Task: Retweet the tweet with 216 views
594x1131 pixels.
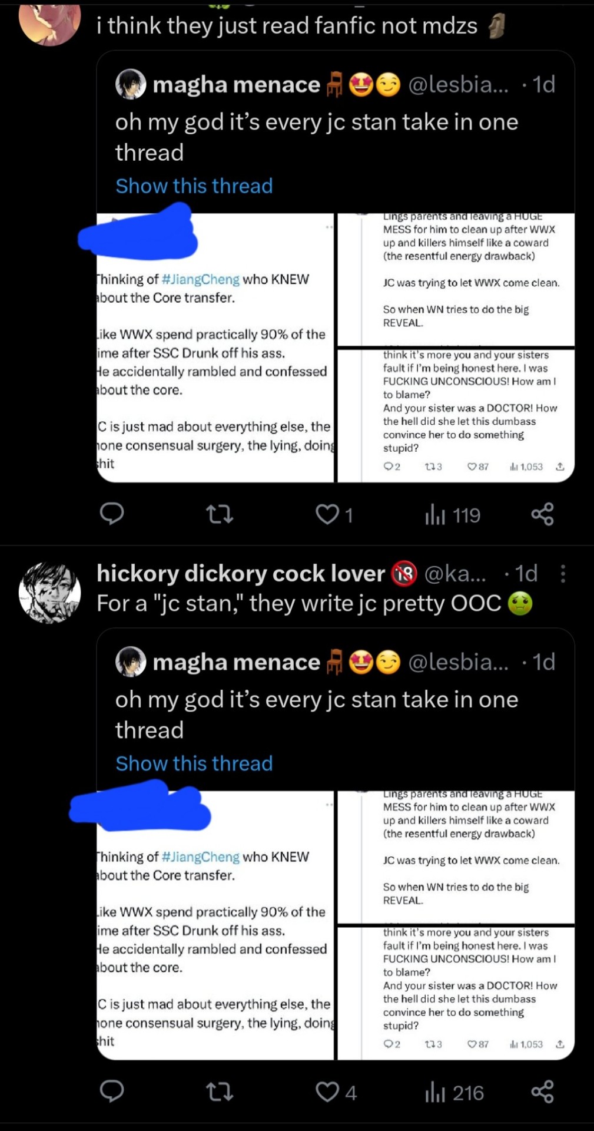Action: coord(220,1093)
